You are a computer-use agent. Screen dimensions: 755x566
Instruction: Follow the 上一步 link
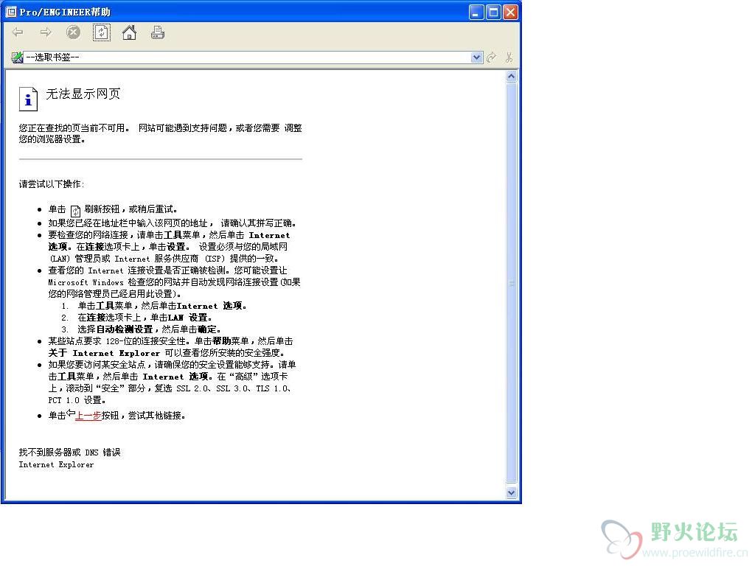pos(88,416)
